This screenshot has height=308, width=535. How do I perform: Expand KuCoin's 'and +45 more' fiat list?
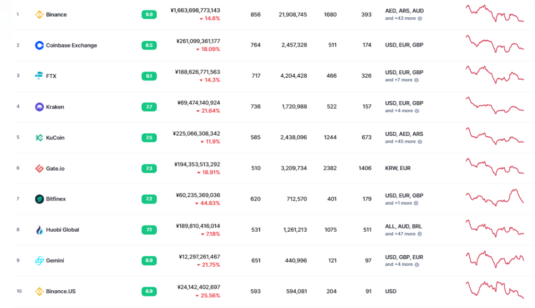[x=400, y=141]
